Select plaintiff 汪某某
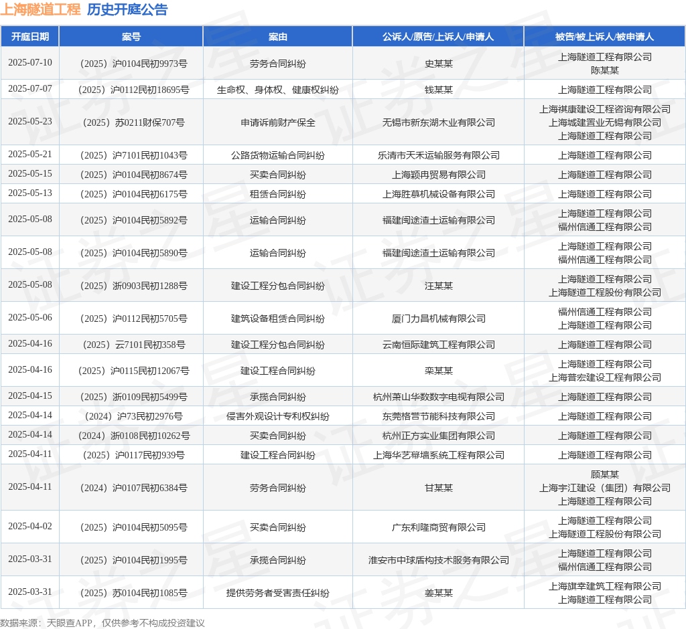 [438, 286]
